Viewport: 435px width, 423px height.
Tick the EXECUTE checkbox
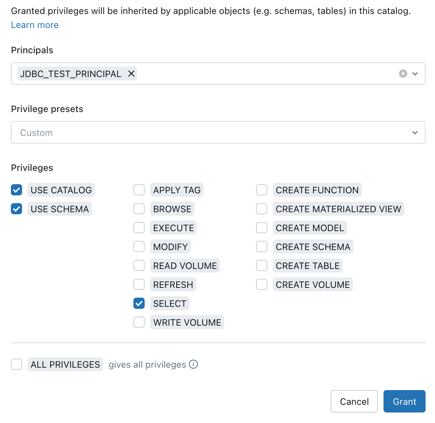(x=139, y=228)
